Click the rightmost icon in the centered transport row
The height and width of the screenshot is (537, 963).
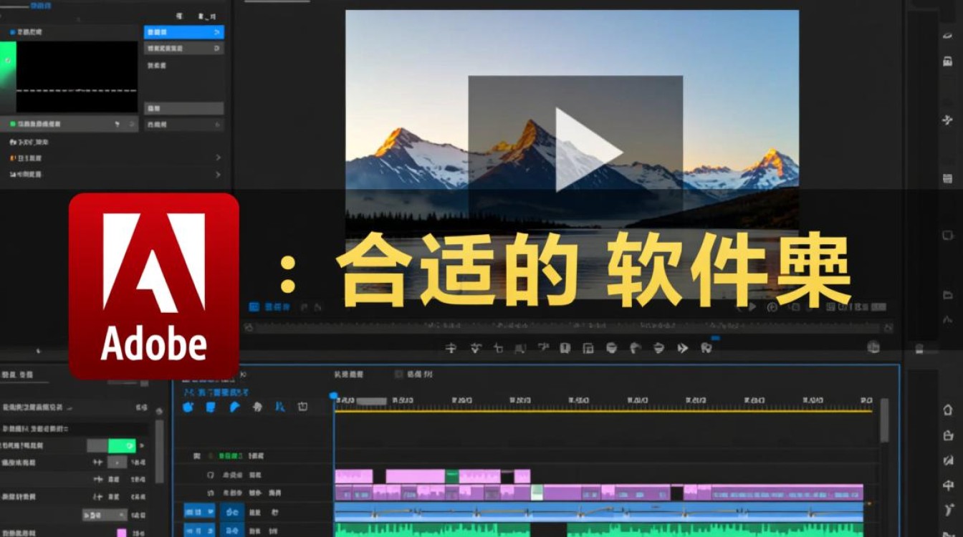coord(706,348)
